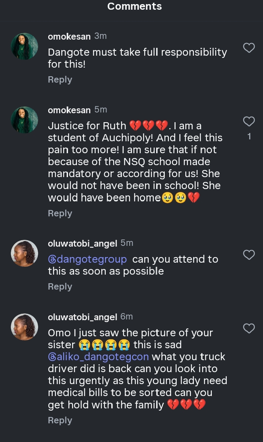This screenshot has width=263, height=442.
Task: Tap oluwatobi_angel username on 5m comment
Action: click(x=83, y=244)
